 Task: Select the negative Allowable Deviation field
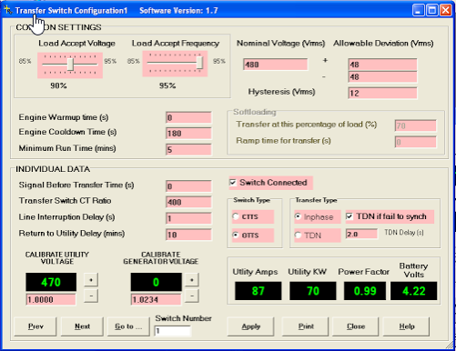382,77
